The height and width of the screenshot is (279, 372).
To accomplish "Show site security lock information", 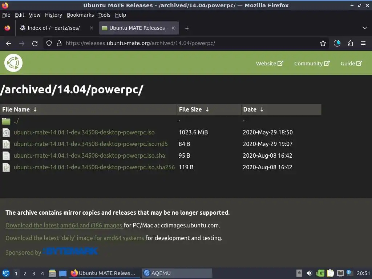I will (59, 44).
